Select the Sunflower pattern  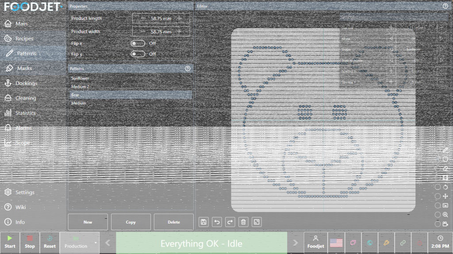coord(131,78)
